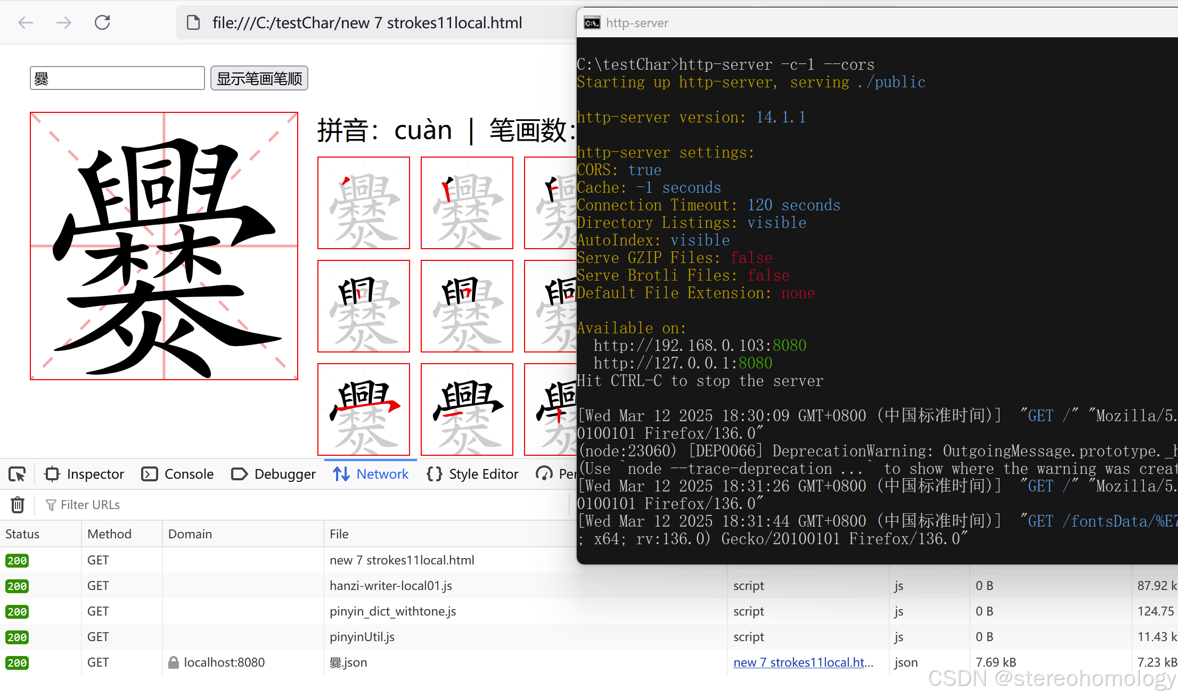
Task: Select the first stroke thumbnail
Action: point(364,203)
